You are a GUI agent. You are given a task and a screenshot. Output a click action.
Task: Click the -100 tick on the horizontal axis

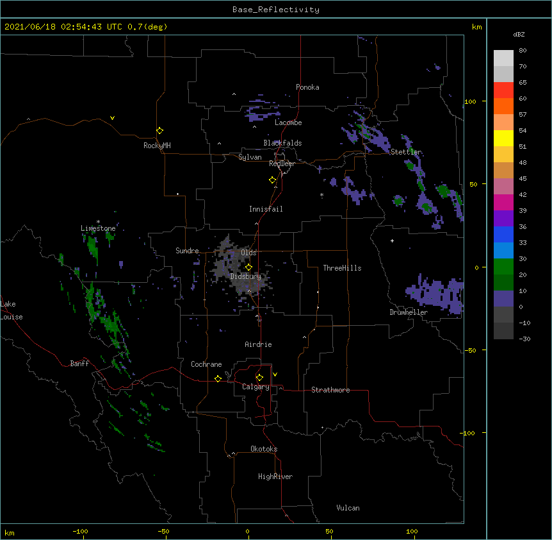(80, 531)
